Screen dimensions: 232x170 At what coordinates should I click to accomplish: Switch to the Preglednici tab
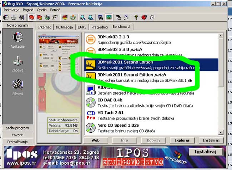[x=100, y=27]
